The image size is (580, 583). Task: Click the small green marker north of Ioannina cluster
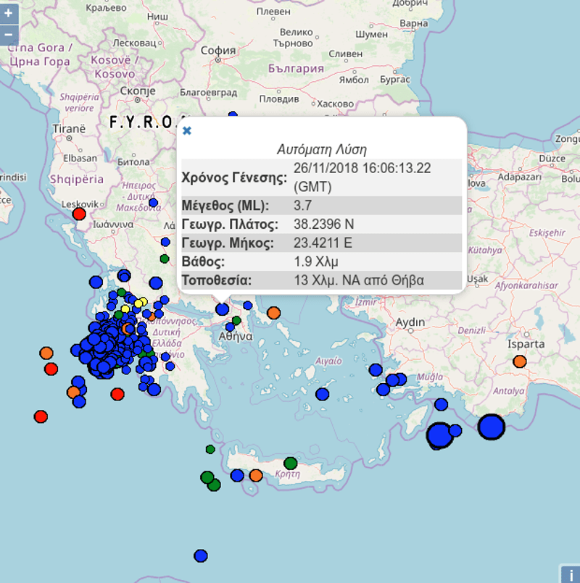165,258
